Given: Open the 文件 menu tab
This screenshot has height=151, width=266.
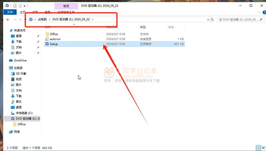Looking at the screenshot, I should [x=10, y=12].
